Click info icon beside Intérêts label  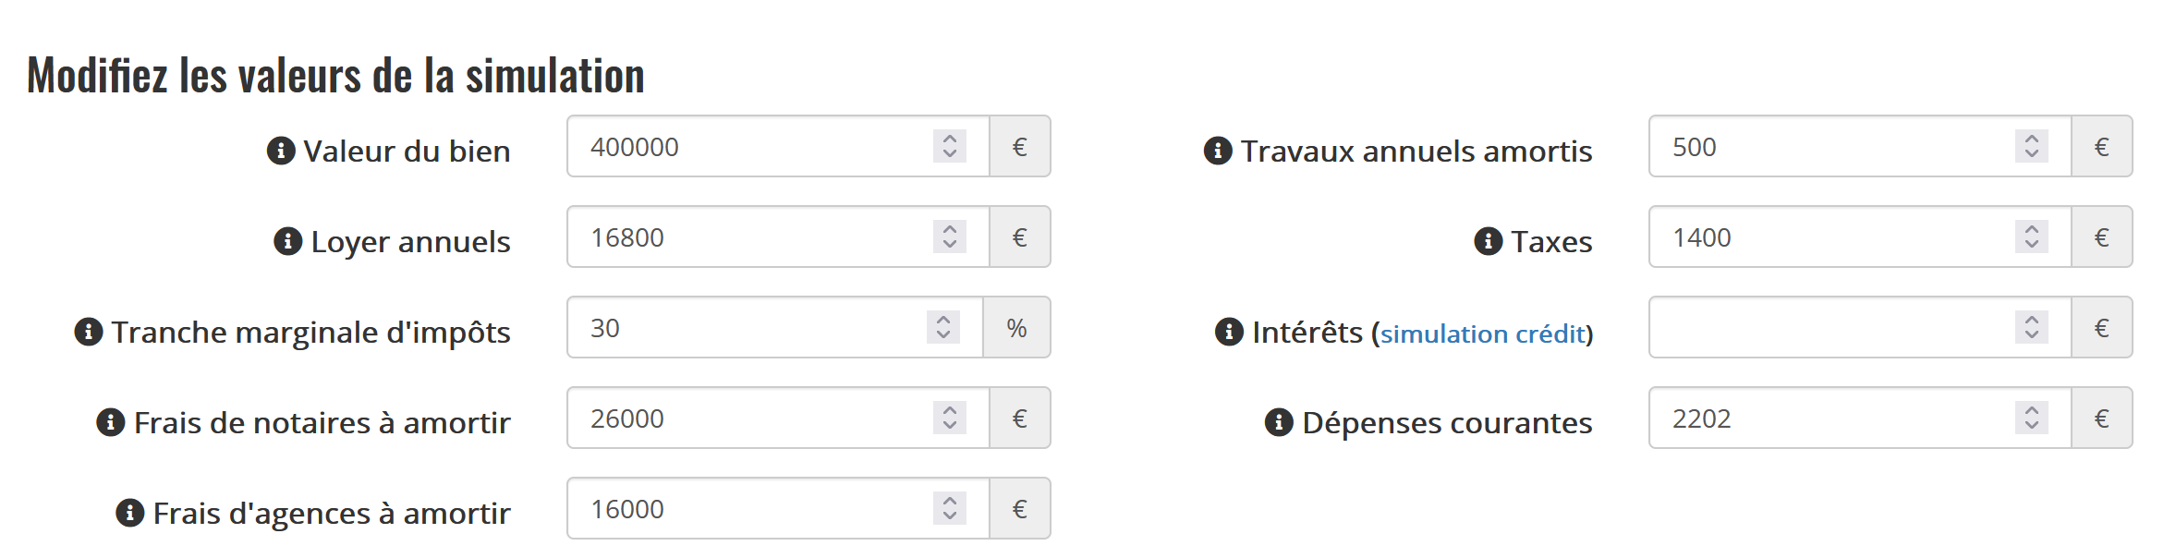pyautogui.click(x=1229, y=332)
